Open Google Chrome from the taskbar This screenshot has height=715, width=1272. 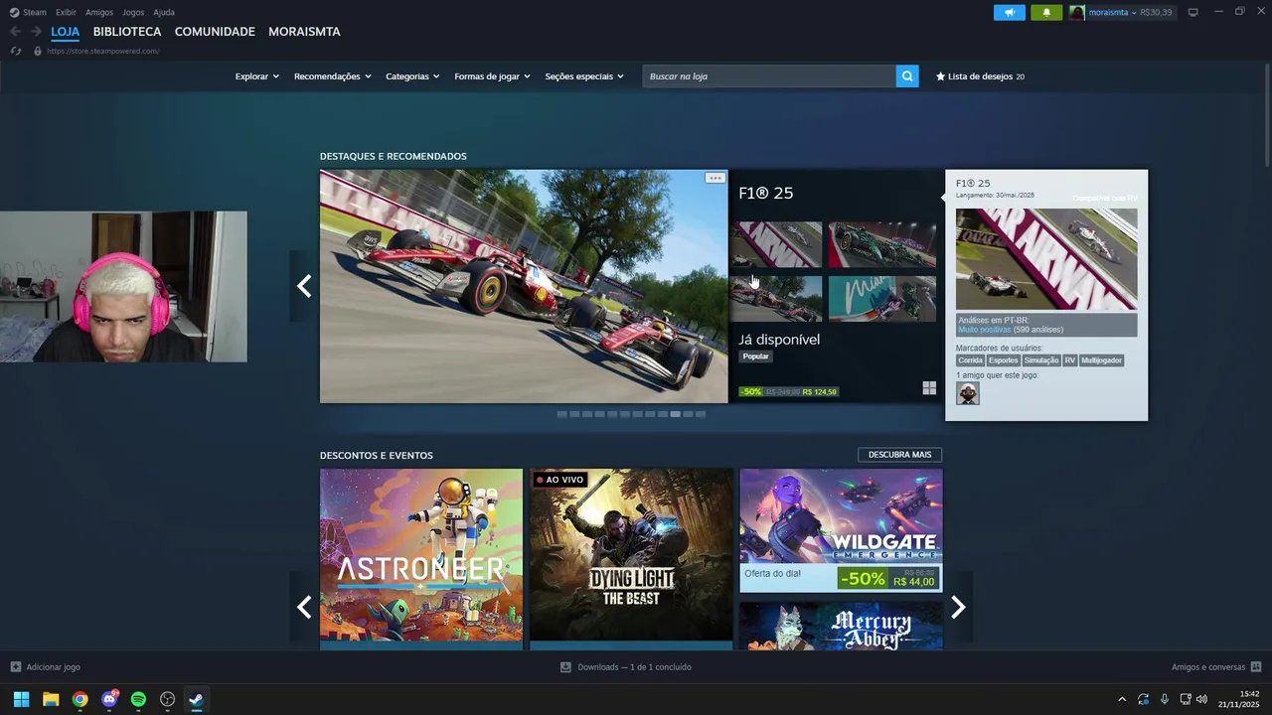click(x=79, y=699)
